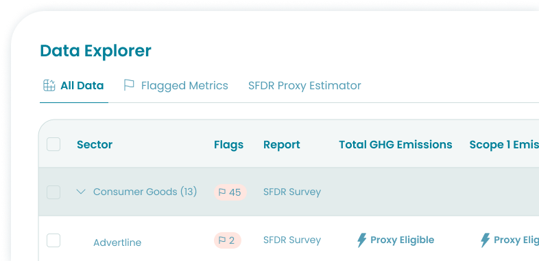Check the Consumer Goods row checkbox
Viewport: 539px width, 261px height.
pyautogui.click(x=53, y=192)
